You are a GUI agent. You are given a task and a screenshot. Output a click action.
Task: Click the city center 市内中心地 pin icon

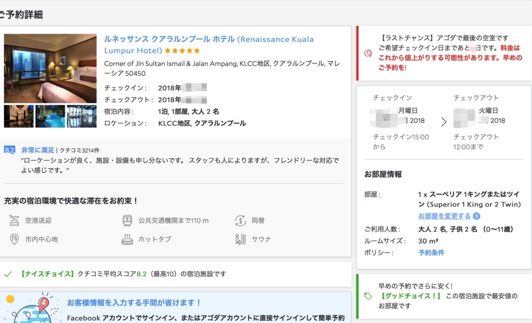[x=14, y=239]
